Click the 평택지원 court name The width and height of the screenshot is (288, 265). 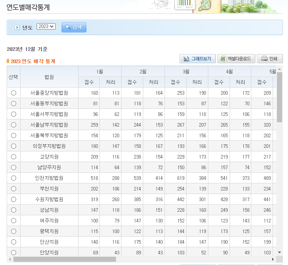49,231
